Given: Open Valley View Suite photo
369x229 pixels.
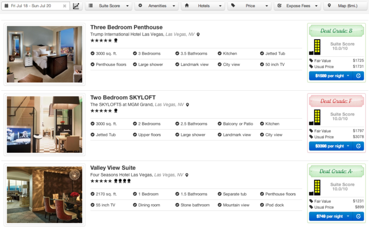Looking at the screenshot, I should pos(45,195).
